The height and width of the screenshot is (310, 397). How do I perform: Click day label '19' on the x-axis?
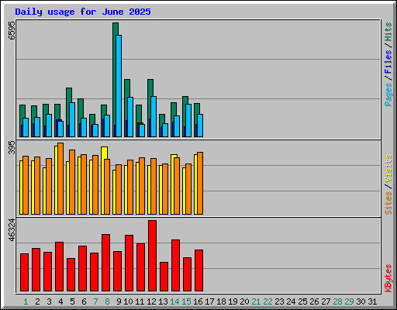[x=233, y=301]
